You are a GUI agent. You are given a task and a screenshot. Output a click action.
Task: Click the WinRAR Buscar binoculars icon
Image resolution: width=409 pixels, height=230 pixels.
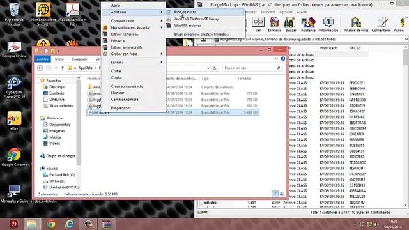coord(290,24)
